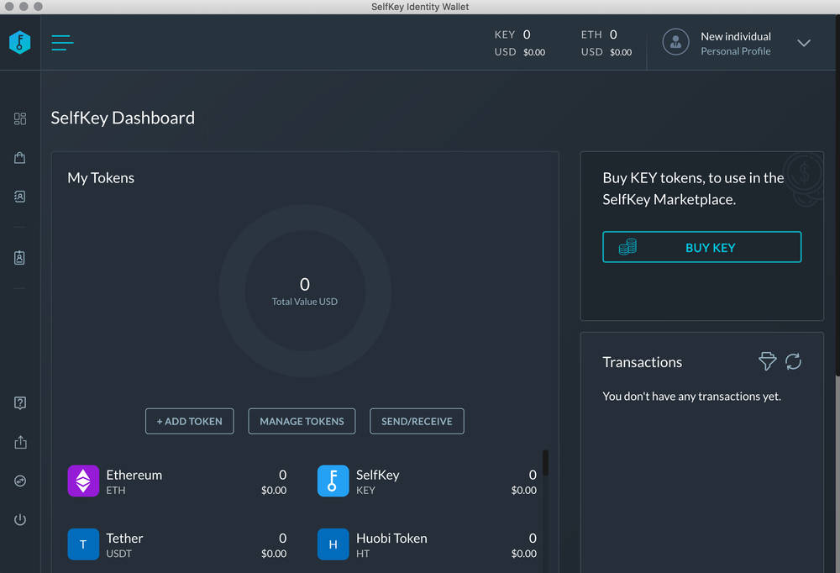This screenshot has height=573, width=840.
Task: Click the SelfKey KEY token icon
Action: tap(333, 481)
